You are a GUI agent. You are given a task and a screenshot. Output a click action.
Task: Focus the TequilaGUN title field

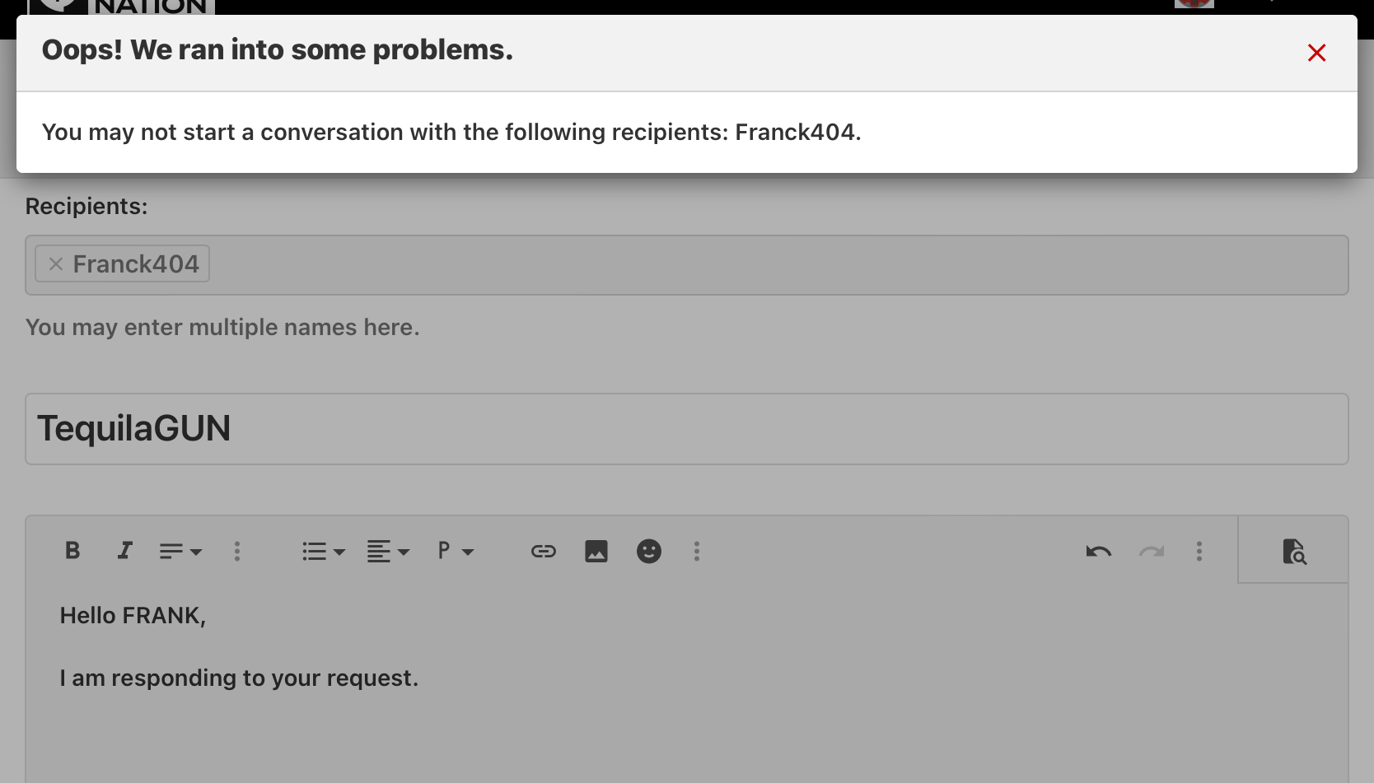687,429
